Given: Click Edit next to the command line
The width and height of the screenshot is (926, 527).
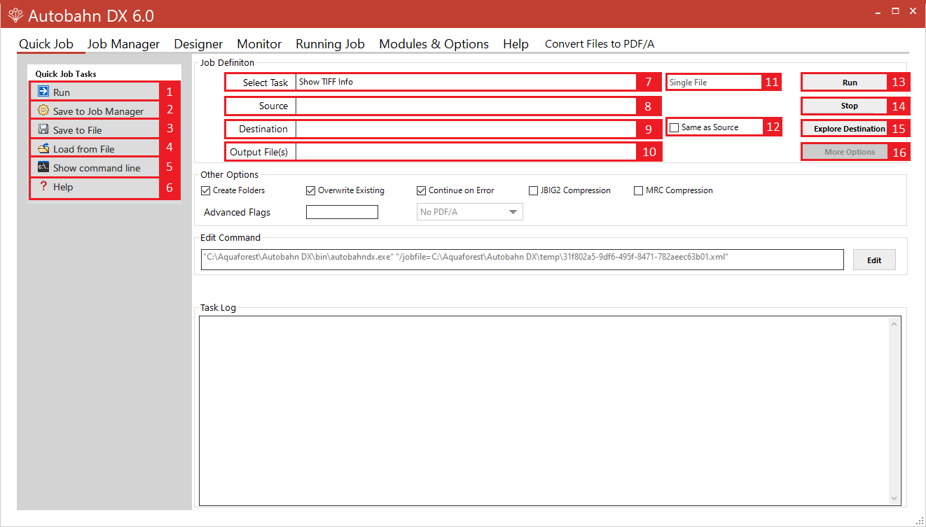Looking at the screenshot, I should 873,260.
